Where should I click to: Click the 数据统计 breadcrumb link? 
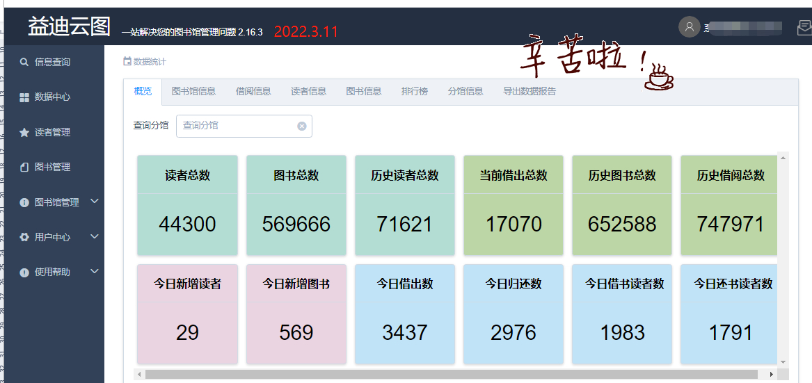pos(149,62)
